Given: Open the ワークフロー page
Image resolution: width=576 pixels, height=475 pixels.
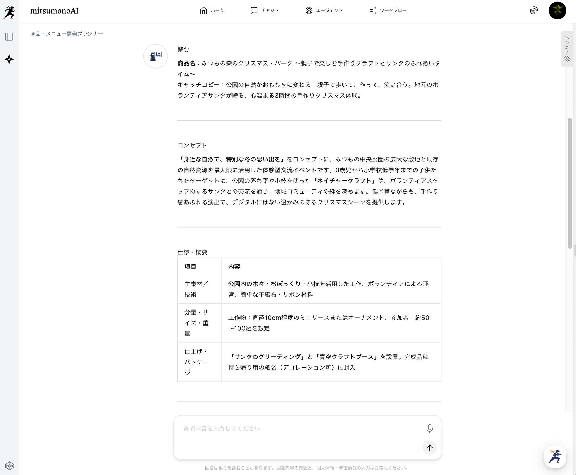Looking at the screenshot, I should tap(393, 11).
